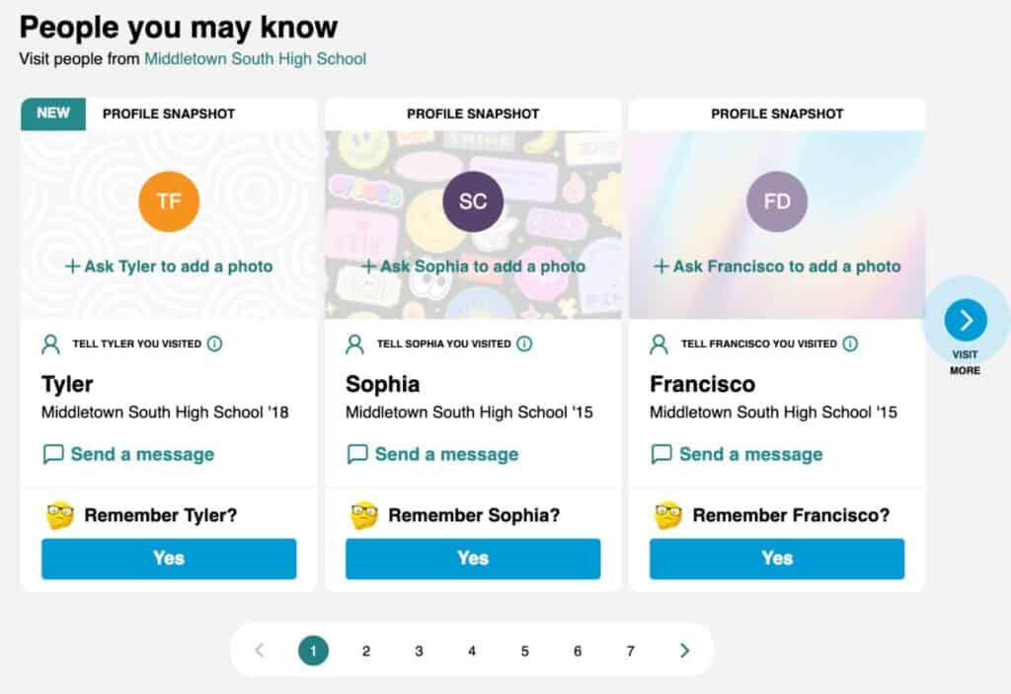Screen dimensions: 1011x694
Task: Click the info icon beside Tell Tyler You Visited
Action: [x=215, y=345]
